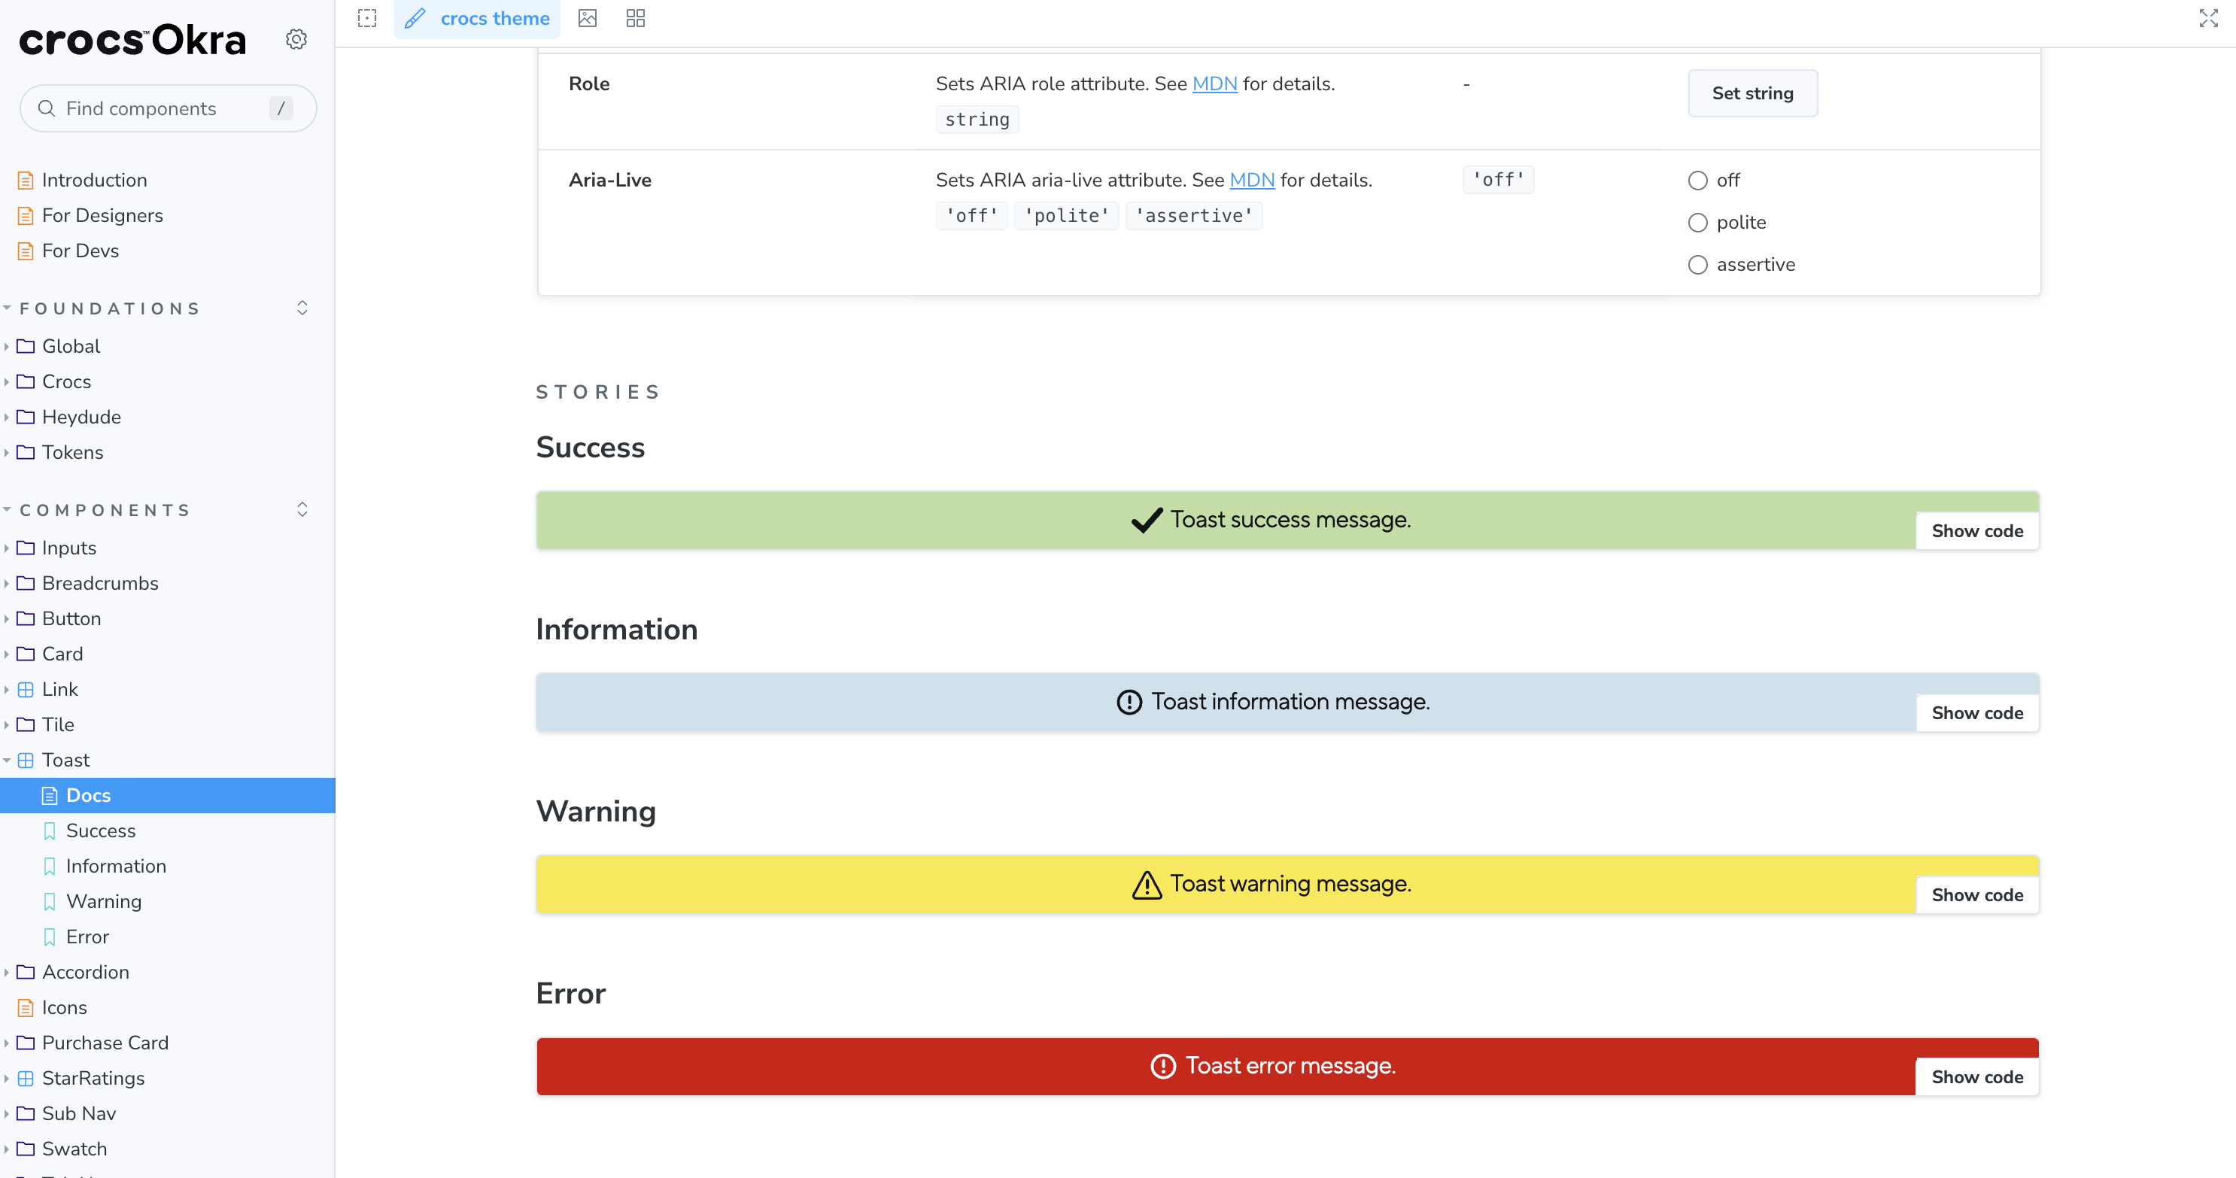Click the Components expand-collapse arrows icon

(302, 509)
